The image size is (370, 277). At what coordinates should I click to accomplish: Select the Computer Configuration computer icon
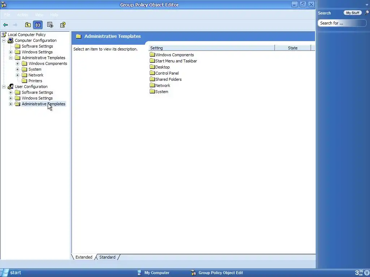click(10, 40)
